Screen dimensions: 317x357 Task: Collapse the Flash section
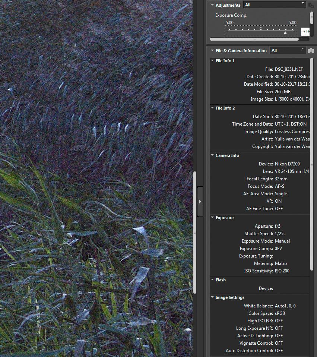[x=212, y=279]
